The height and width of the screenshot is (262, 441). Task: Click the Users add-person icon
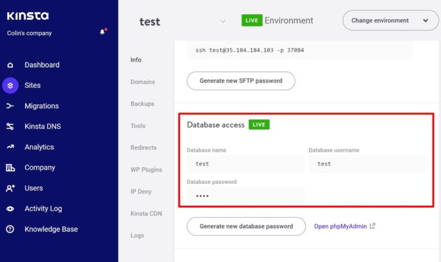[10, 188]
